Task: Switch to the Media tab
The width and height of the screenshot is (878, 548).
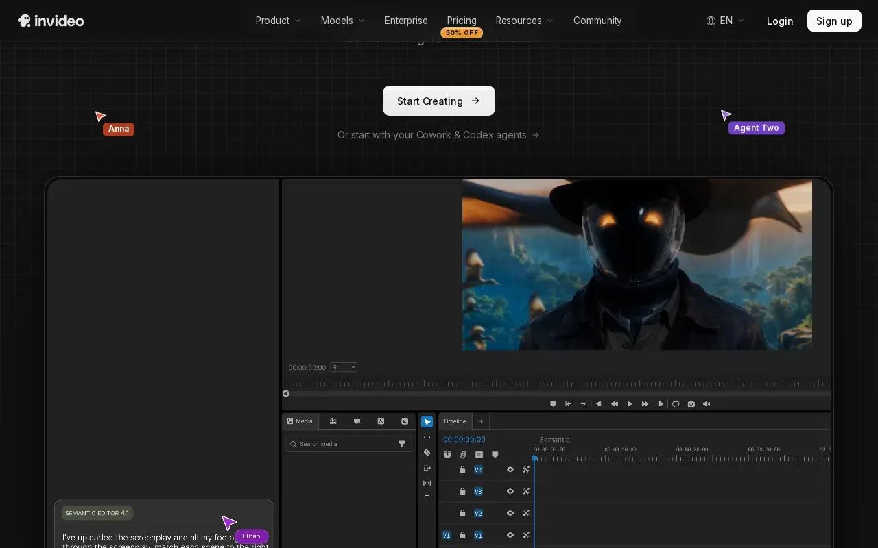Action: (x=300, y=421)
